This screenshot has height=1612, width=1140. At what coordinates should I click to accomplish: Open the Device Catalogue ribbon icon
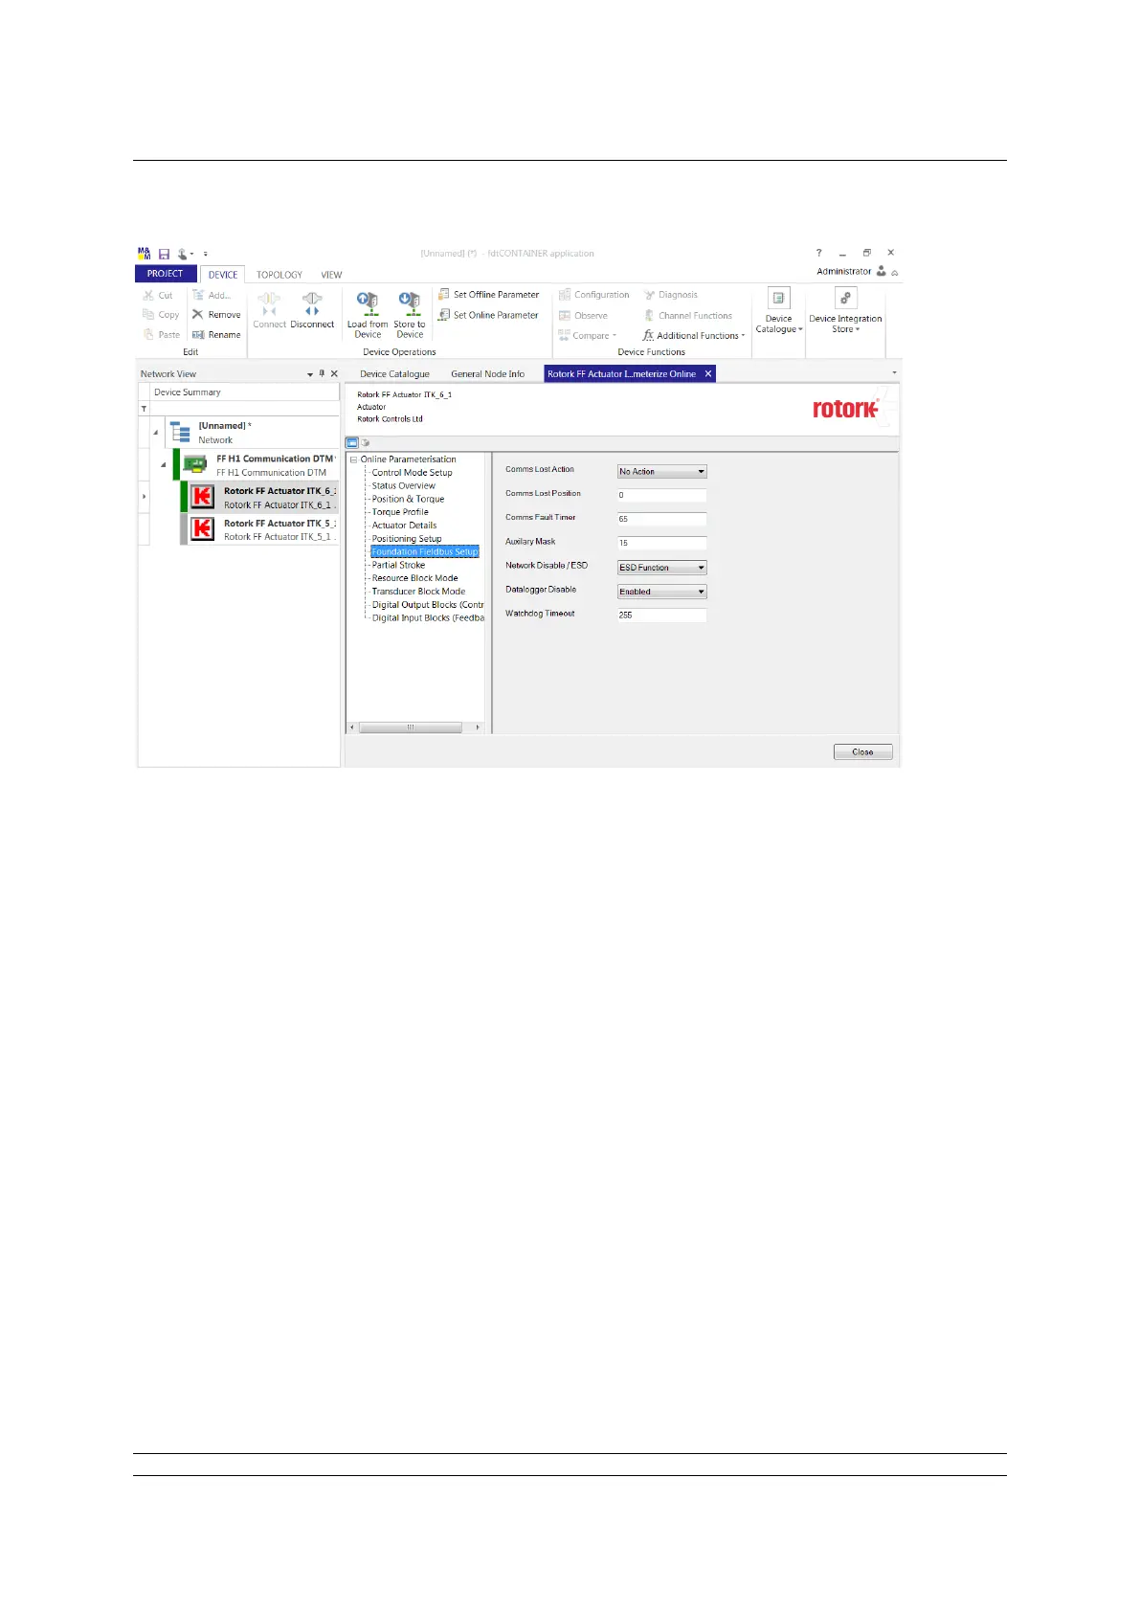pyautogui.click(x=779, y=299)
